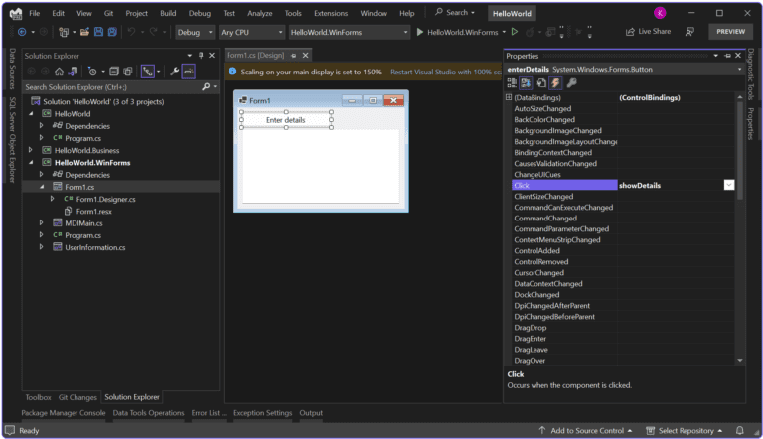
Task: Start without debugging using outlined play icon
Action: tap(515, 32)
